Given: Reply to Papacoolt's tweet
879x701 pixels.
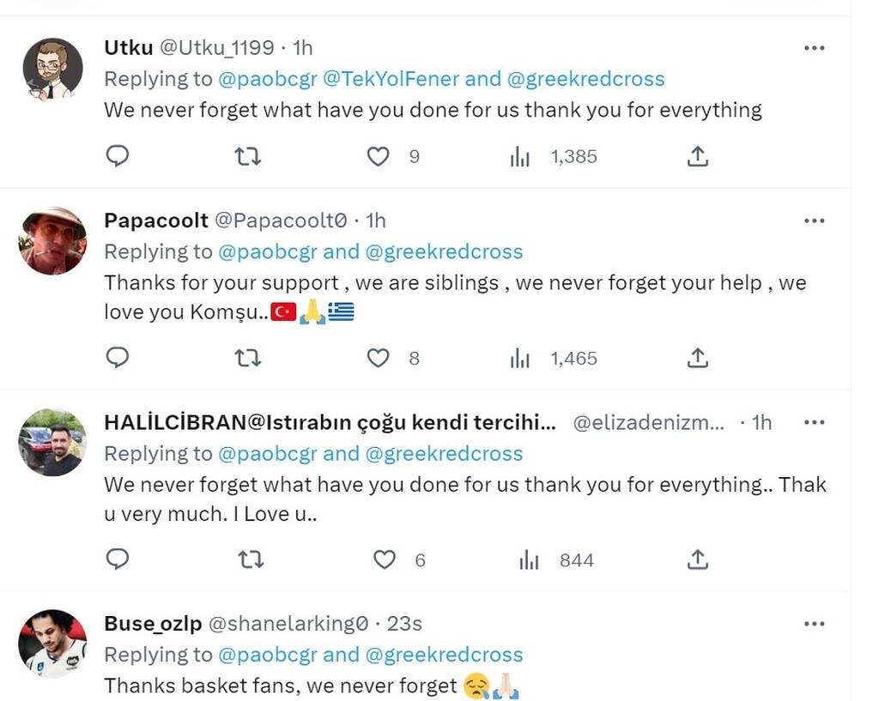Looking at the screenshot, I should (x=118, y=358).
